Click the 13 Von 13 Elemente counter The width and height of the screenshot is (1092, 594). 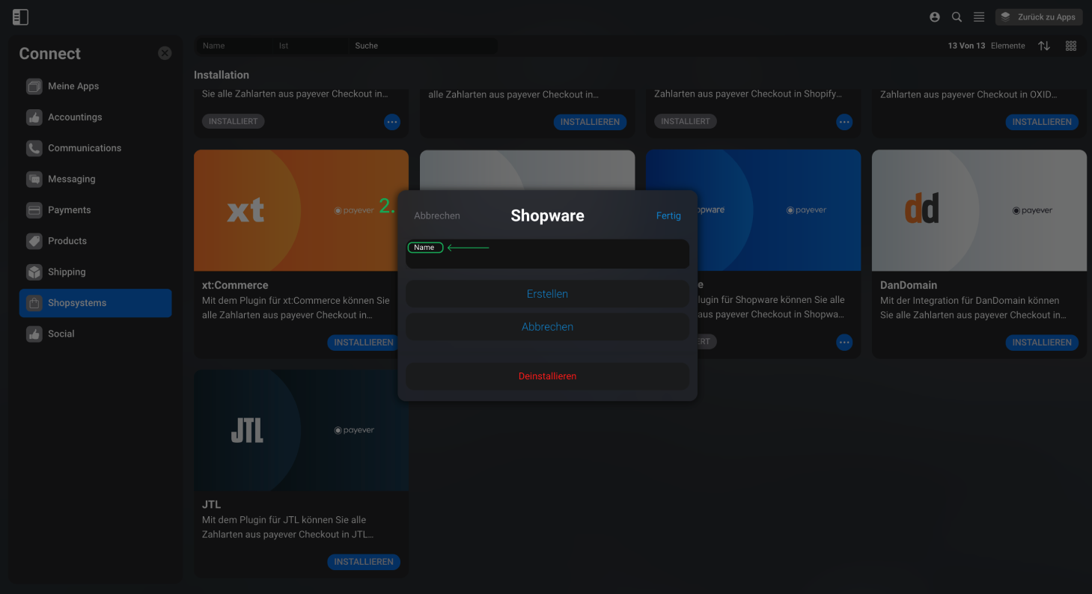click(986, 46)
